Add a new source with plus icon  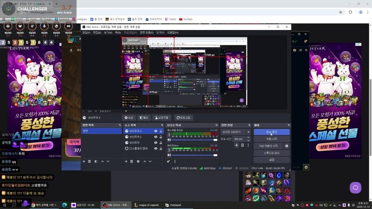[x=126, y=161]
